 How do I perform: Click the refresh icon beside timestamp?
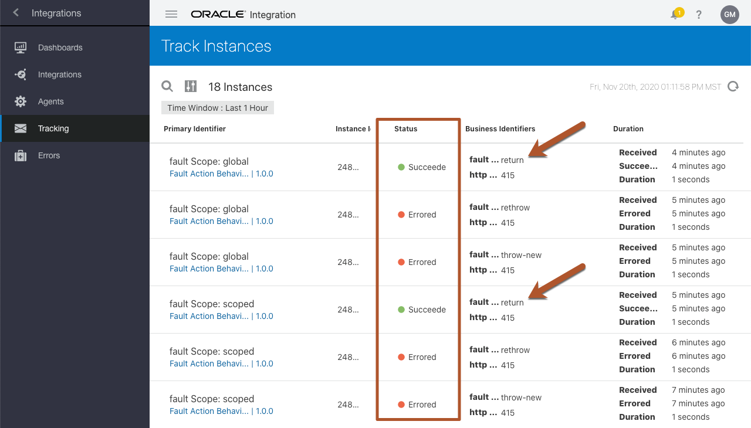[x=733, y=87]
